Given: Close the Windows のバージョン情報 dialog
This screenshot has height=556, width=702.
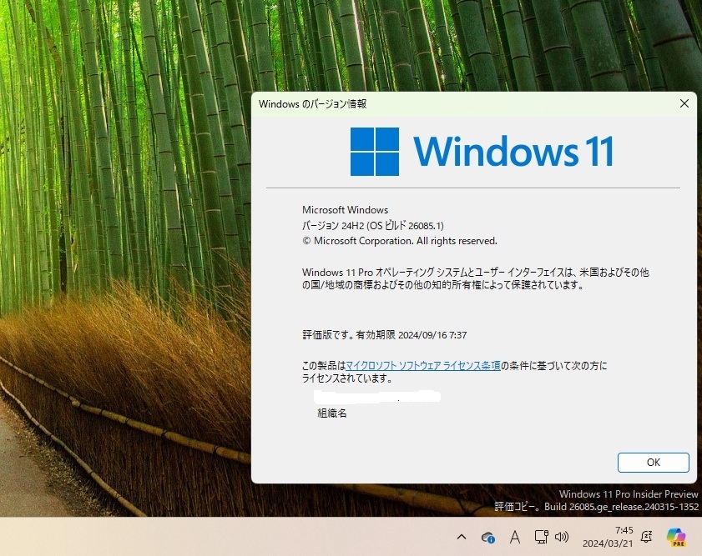Looking at the screenshot, I should tap(684, 103).
